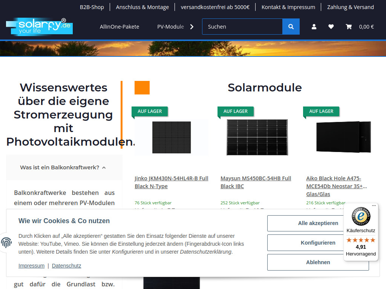The image size is (386, 289).
Task: Click the orange square beside the Solarmodule heading
Action: [142, 87]
